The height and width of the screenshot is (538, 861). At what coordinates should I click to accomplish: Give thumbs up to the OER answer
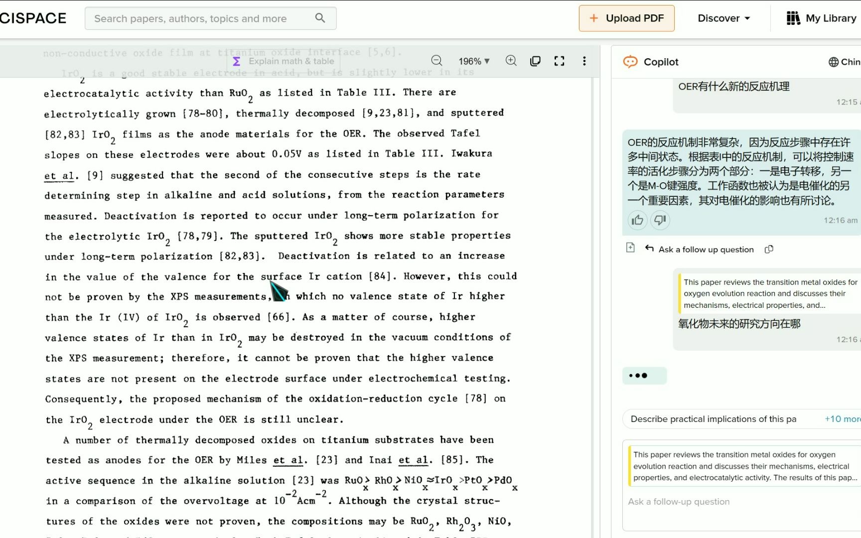pos(637,220)
